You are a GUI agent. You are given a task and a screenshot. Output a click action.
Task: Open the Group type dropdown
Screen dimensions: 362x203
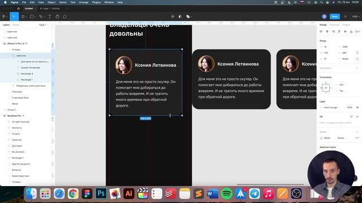pos(324,41)
